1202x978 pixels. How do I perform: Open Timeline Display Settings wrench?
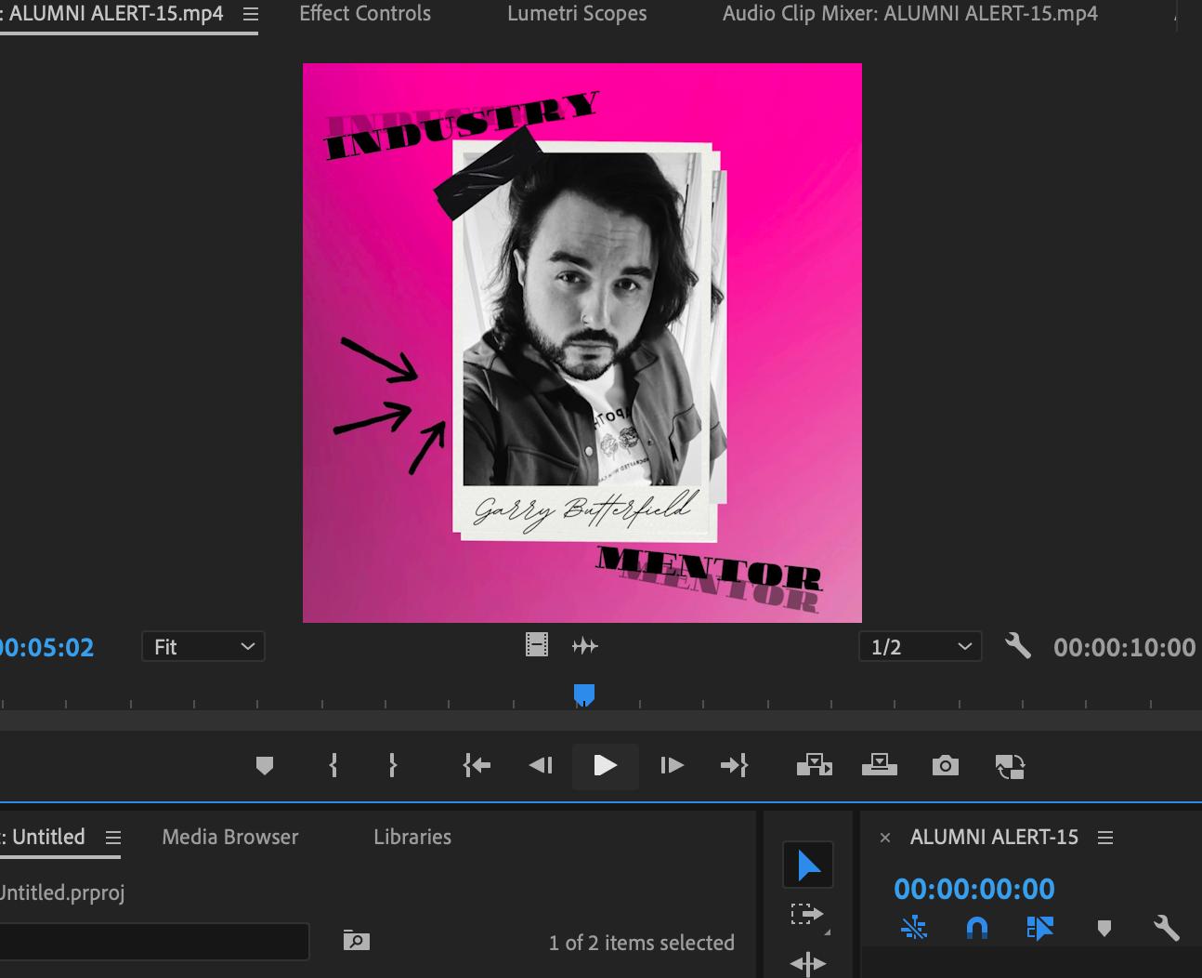[1167, 928]
